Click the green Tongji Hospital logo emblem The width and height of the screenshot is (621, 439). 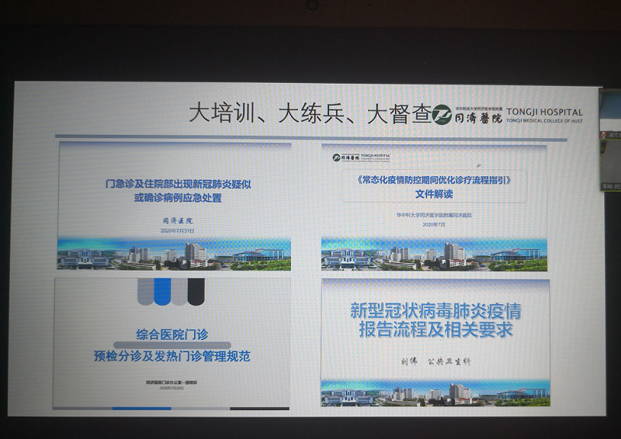click(442, 115)
